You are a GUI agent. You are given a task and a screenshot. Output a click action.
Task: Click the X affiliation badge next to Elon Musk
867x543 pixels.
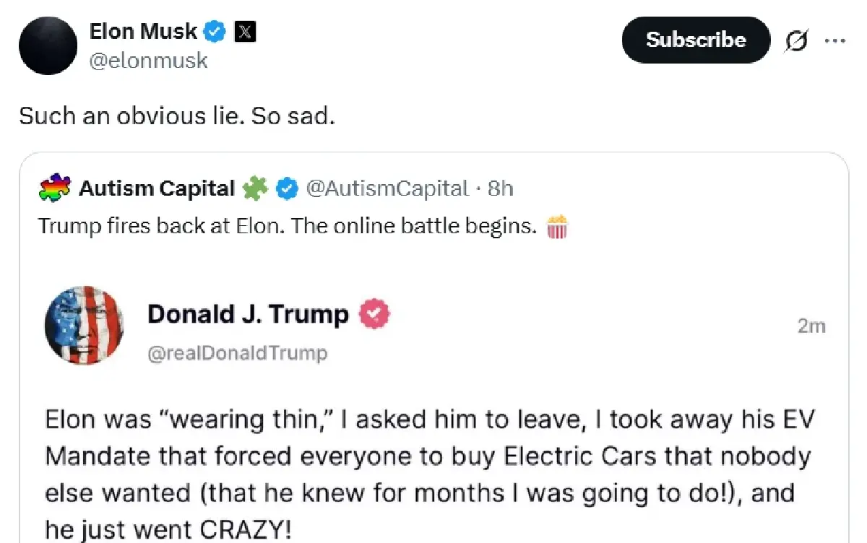point(246,32)
